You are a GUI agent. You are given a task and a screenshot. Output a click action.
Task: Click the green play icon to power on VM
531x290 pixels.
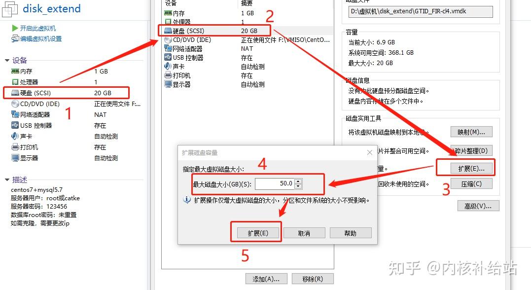15,28
